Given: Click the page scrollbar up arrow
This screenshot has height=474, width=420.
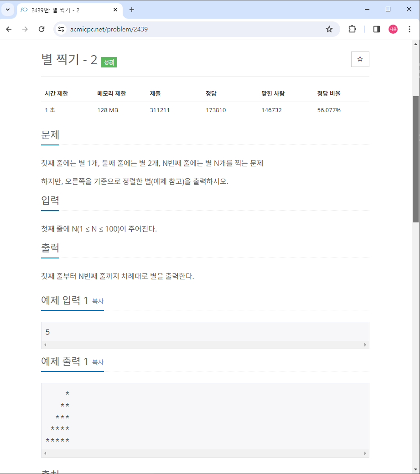Looking at the screenshot, I should (415, 44).
